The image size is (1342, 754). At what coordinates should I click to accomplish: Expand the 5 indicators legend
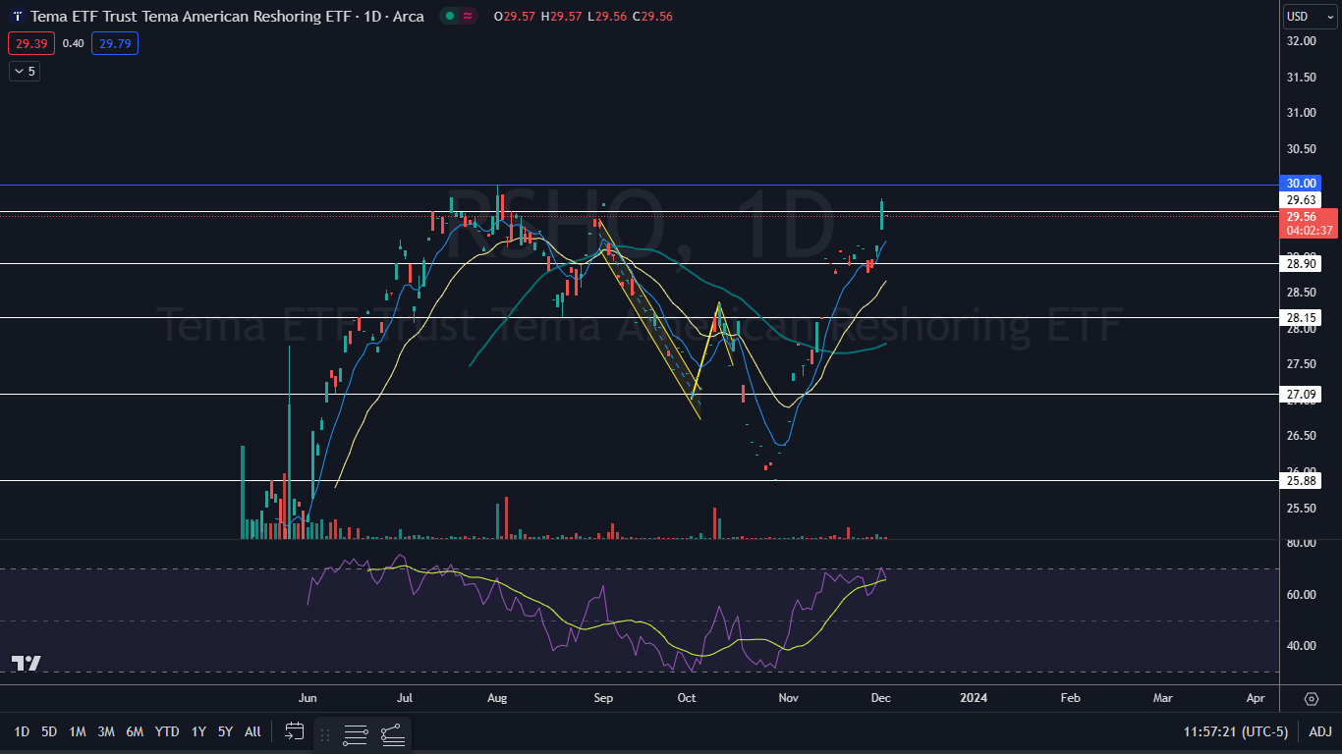[25, 71]
